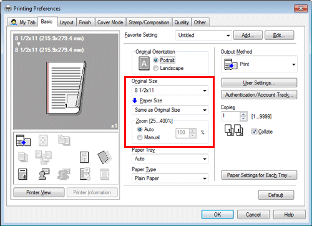This screenshot has height=226, width=312.
Task: Increase copies with the up arrow
Action: 243,114
